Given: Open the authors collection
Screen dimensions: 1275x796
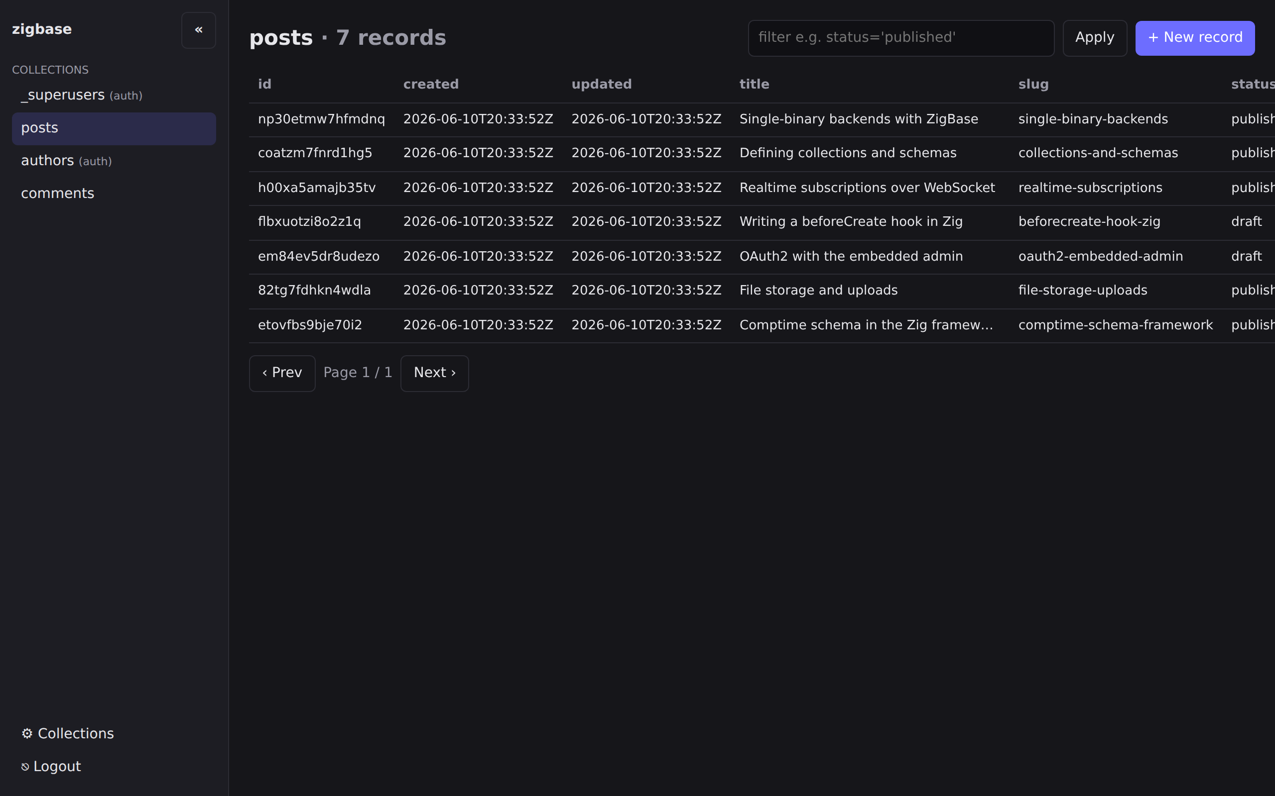Looking at the screenshot, I should [x=114, y=161].
